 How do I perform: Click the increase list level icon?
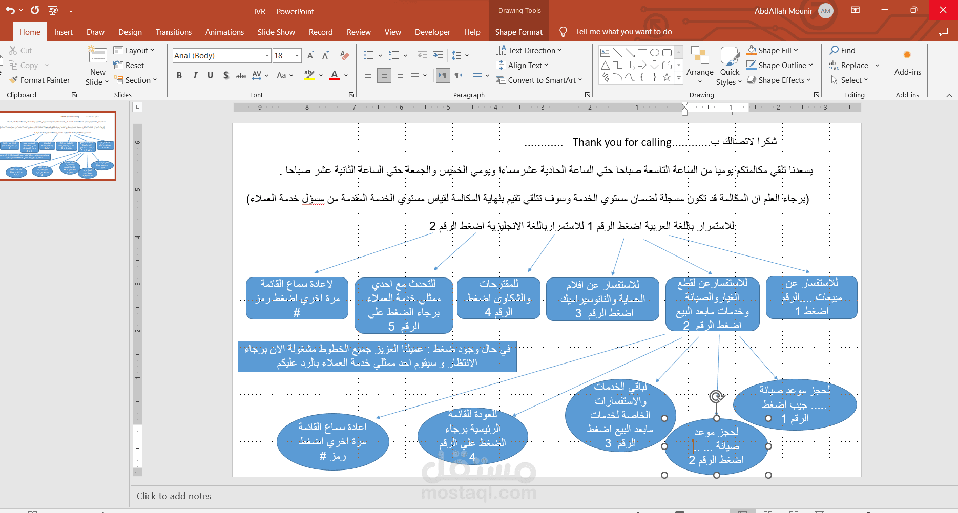click(x=438, y=55)
